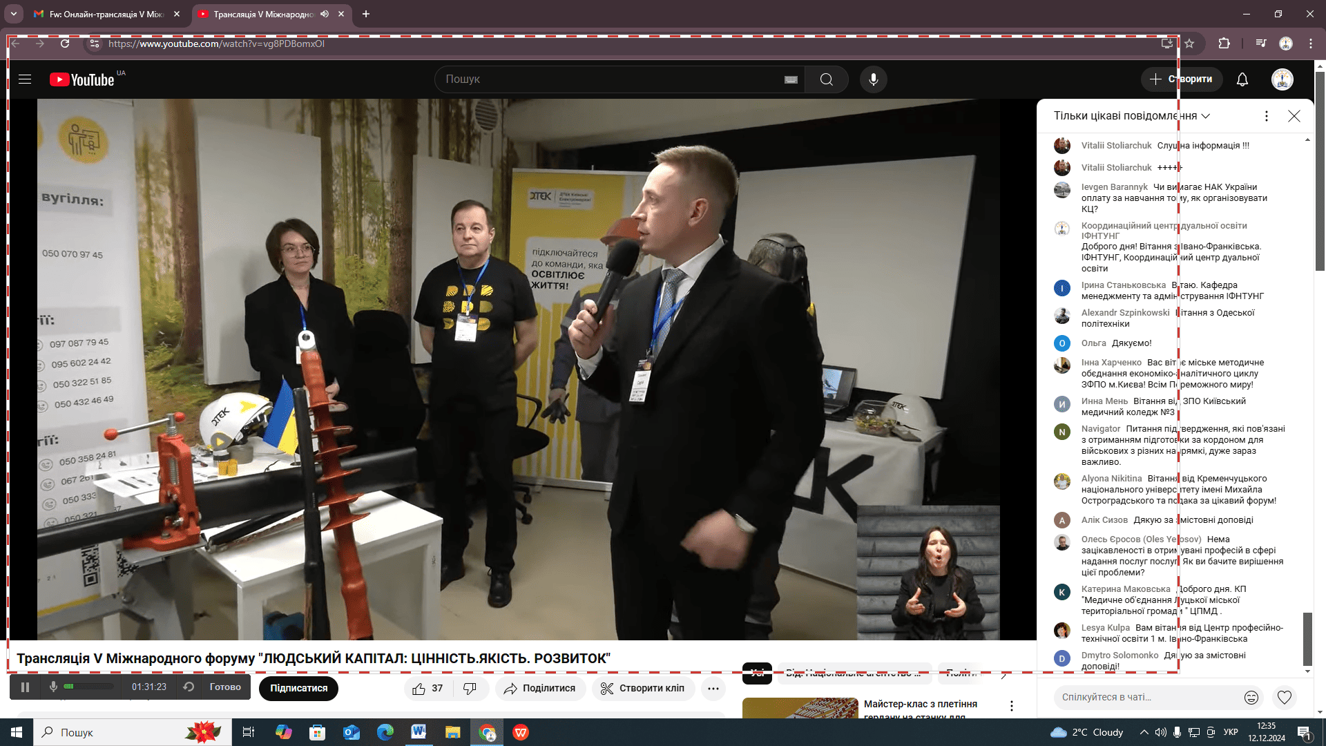Pause the screen recording
The width and height of the screenshot is (1326, 746).
[x=25, y=687]
